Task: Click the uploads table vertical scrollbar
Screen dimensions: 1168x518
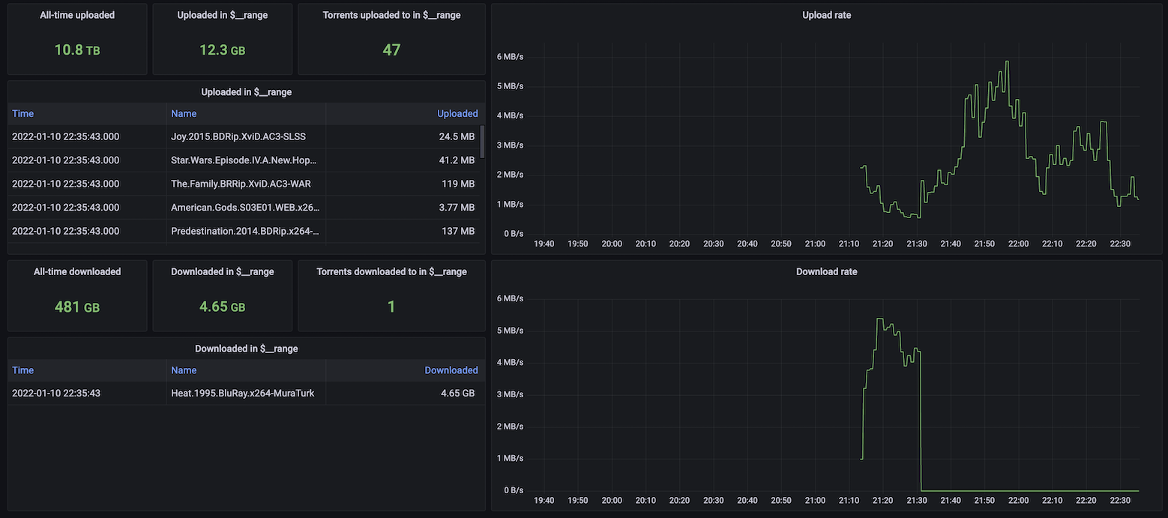Action: click(x=482, y=142)
